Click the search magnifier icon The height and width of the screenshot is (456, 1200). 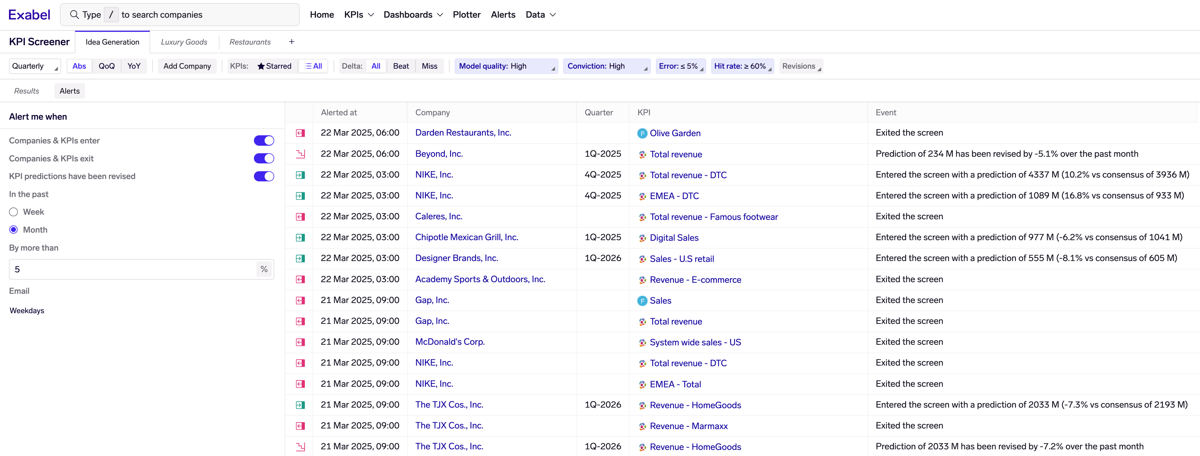pos(74,15)
